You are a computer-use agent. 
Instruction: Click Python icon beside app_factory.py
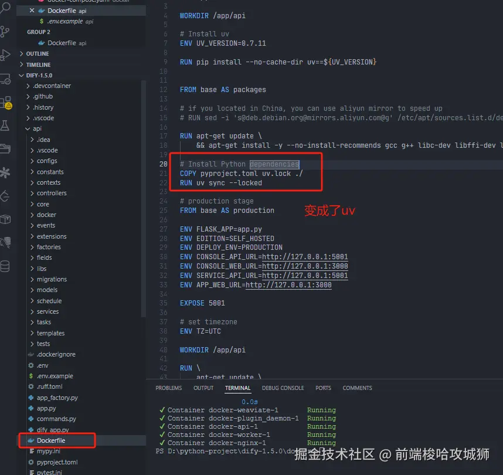point(31,398)
